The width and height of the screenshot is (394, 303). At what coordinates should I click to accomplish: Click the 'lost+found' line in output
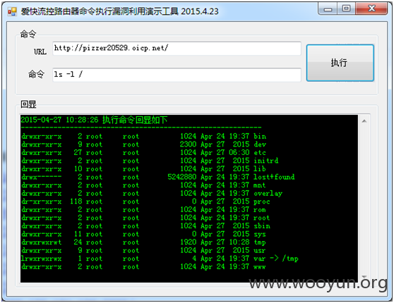click(157, 177)
